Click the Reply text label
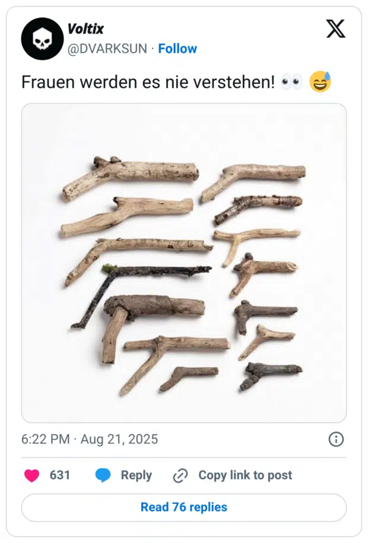This screenshot has width=368, height=543. (x=136, y=475)
